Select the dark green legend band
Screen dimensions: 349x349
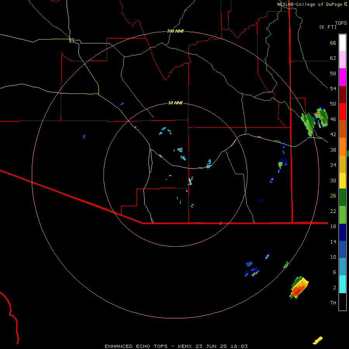[342, 197]
